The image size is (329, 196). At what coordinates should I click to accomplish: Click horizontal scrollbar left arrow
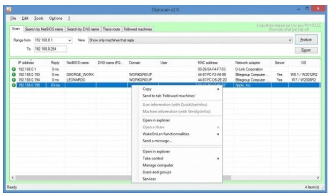point(12,178)
